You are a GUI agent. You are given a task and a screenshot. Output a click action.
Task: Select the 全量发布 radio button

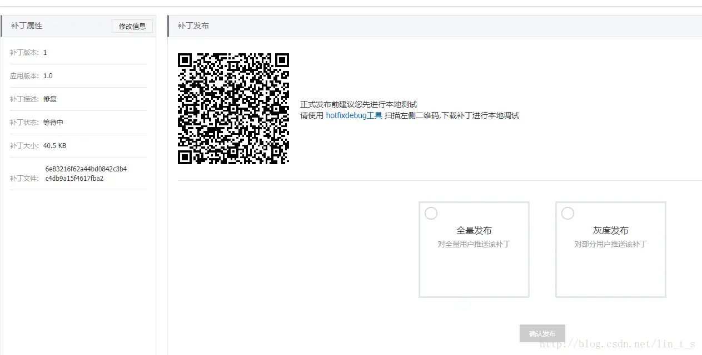pyautogui.click(x=431, y=214)
